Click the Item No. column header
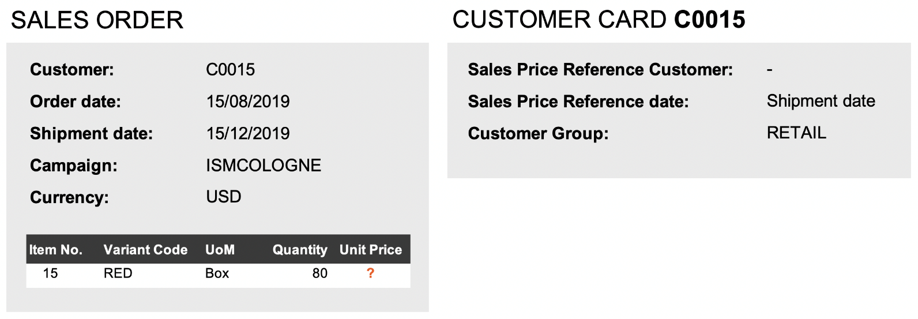The image size is (918, 319). (x=56, y=250)
